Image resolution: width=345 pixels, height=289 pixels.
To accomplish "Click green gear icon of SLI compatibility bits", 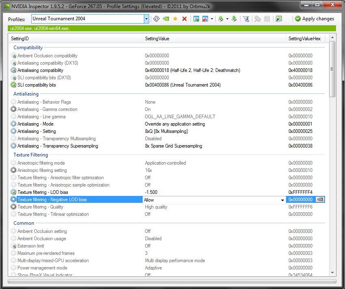I will (x=13, y=85).
